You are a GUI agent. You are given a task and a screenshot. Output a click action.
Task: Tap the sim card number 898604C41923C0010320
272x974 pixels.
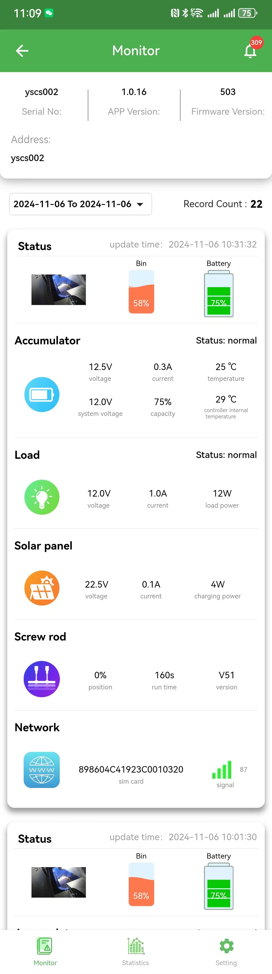(x=131, y=769)
